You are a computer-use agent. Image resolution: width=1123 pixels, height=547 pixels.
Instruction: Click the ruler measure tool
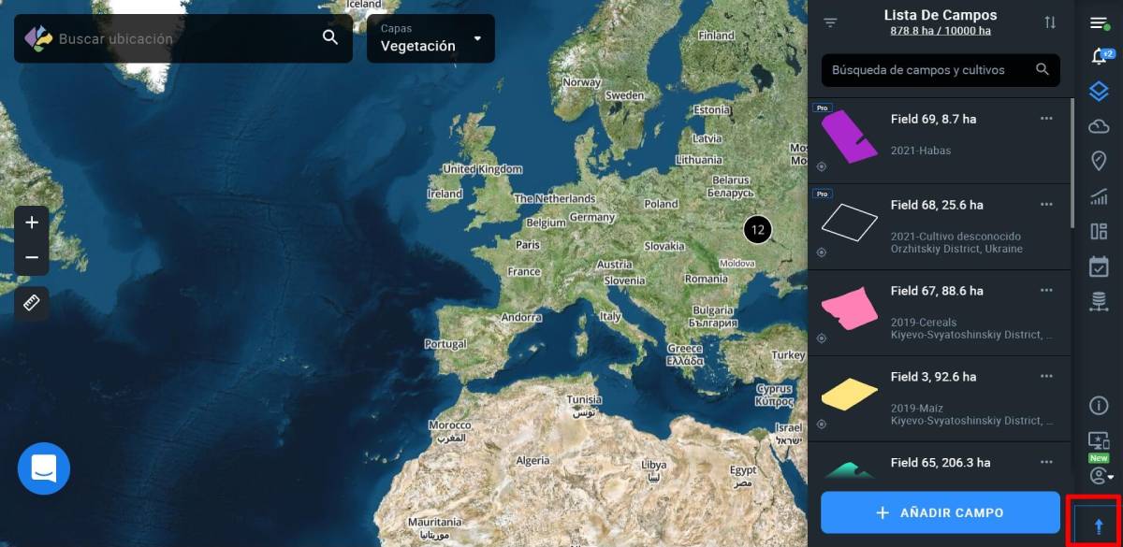point(32,304)
